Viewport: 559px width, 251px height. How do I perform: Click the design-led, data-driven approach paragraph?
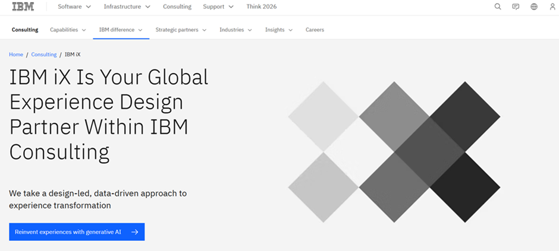(x=98, y=199)
